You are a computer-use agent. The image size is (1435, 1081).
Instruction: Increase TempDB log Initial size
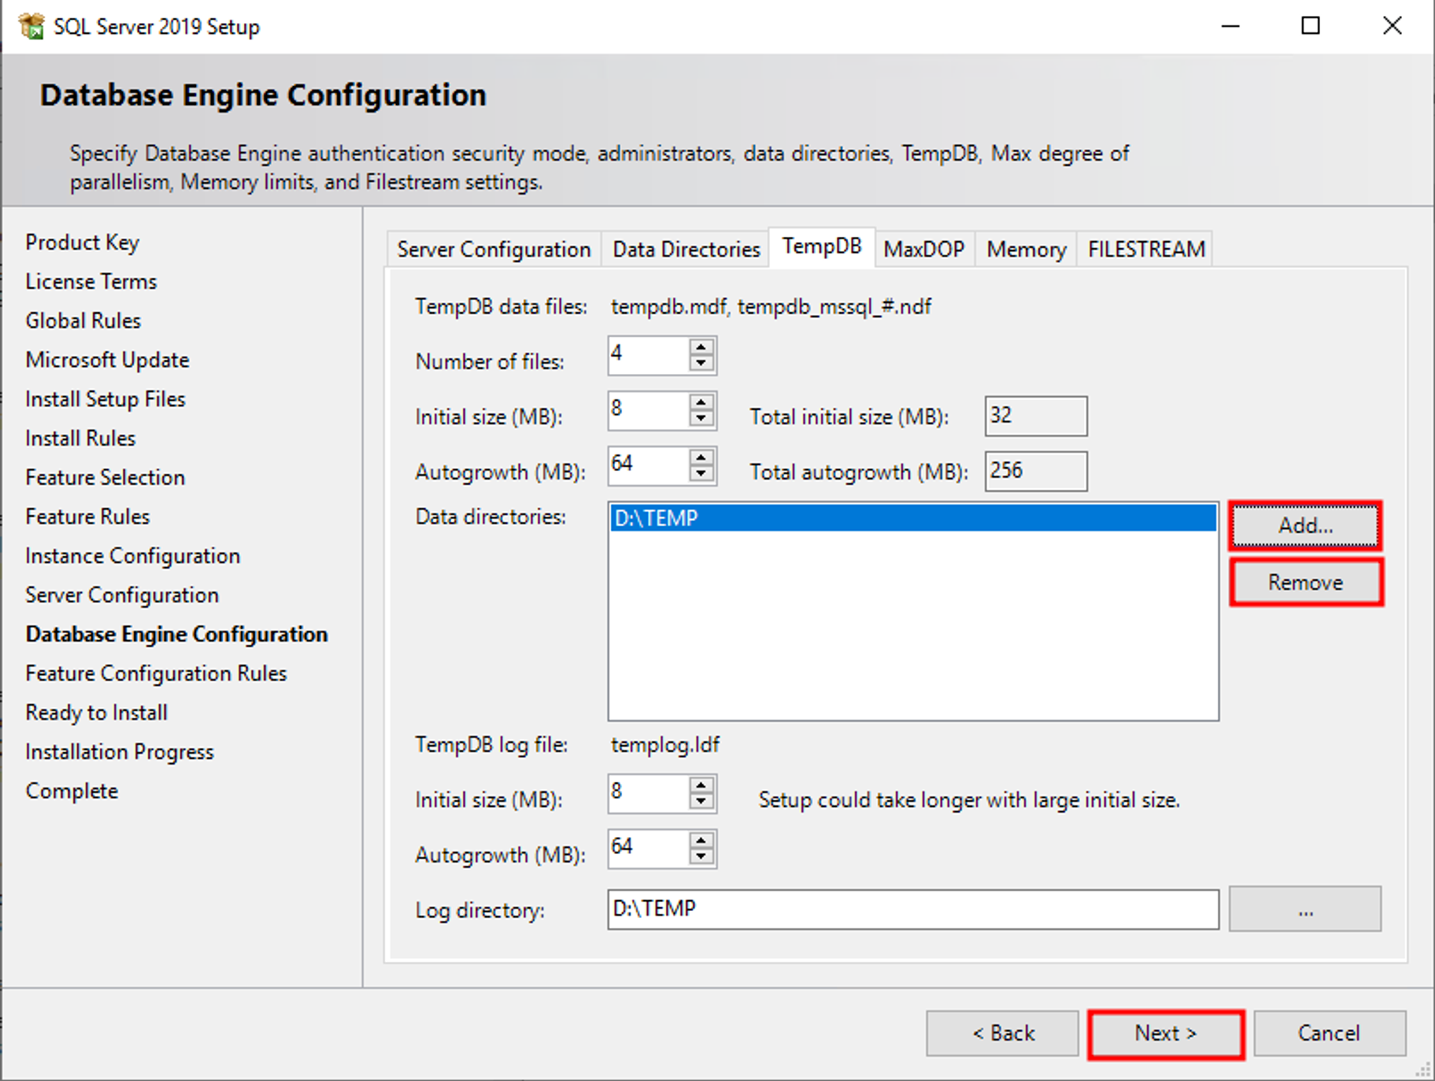(x=701, y=786)
